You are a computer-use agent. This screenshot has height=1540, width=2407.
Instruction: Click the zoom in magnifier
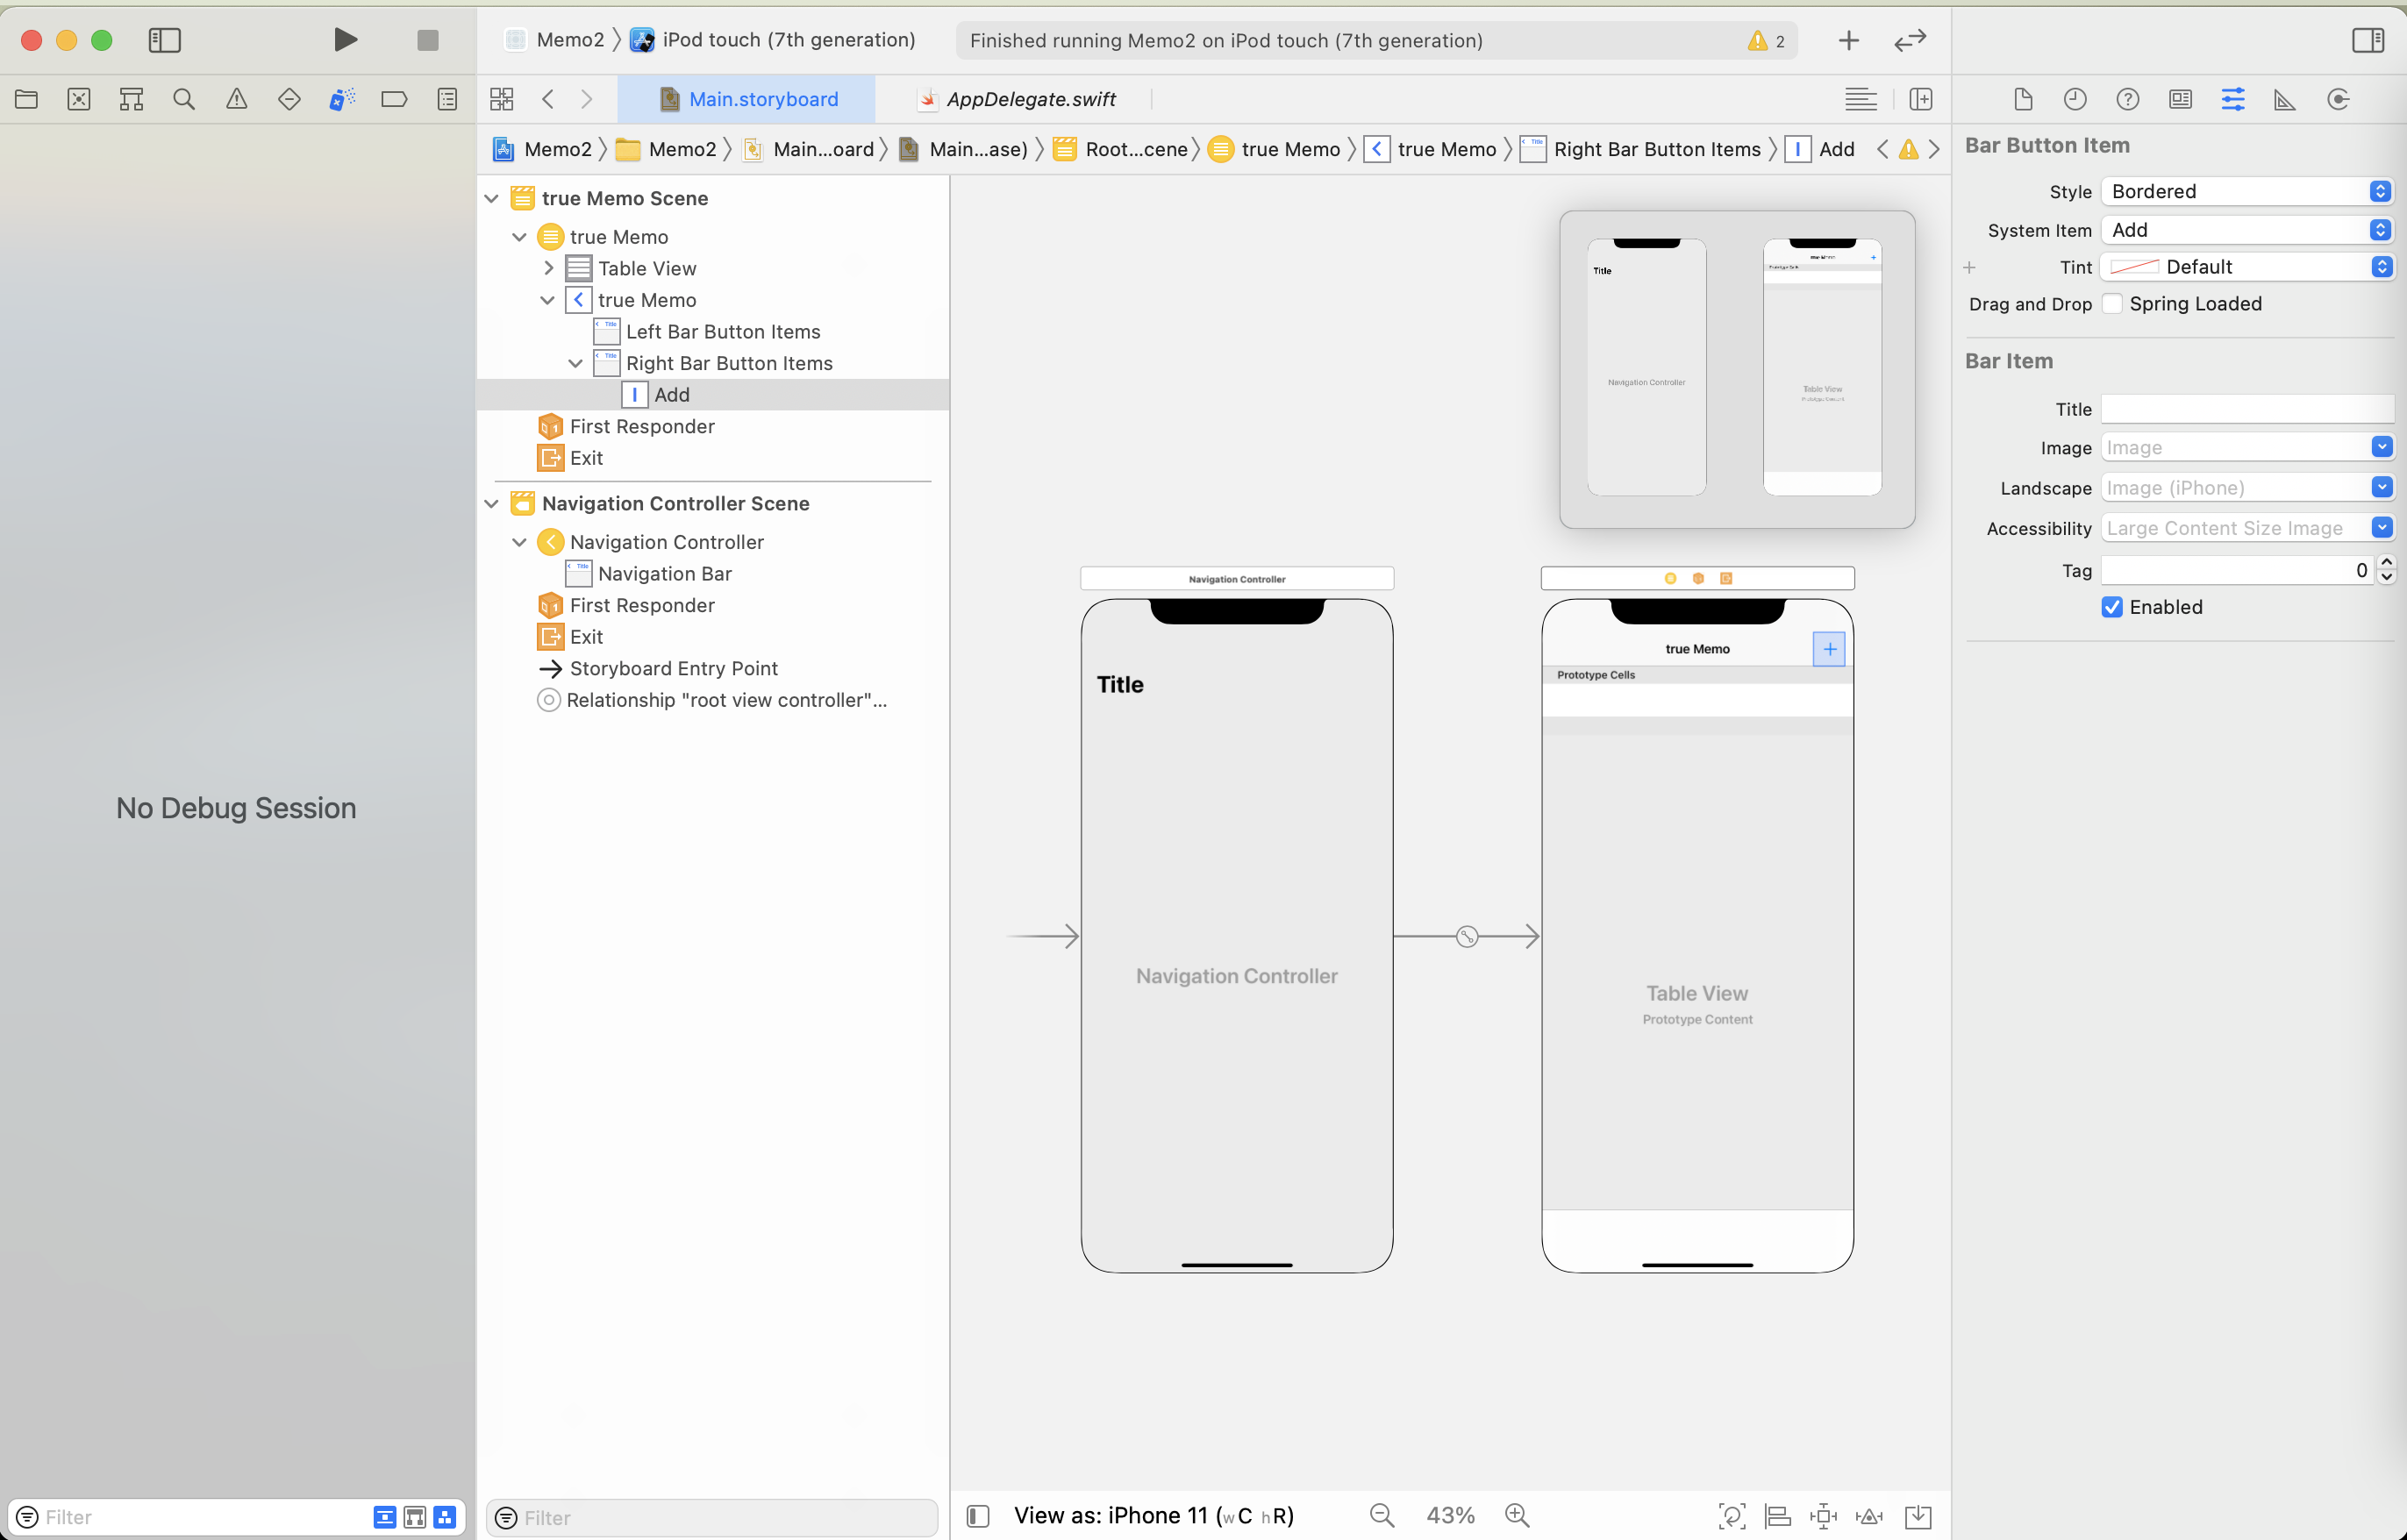point(1516,1516)
